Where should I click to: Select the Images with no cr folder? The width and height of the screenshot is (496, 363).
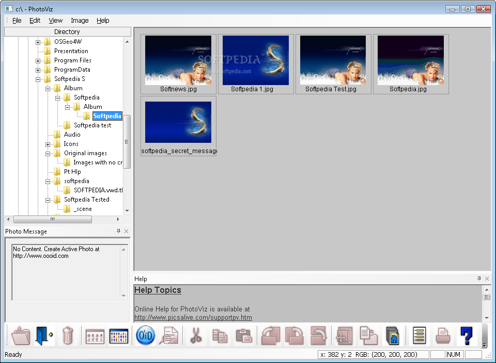coord(98,162)
